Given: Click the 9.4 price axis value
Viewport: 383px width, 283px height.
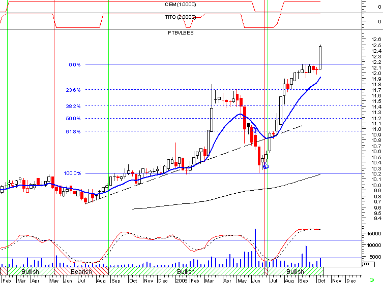Looking at the screenshot, I should coord(377,218).
